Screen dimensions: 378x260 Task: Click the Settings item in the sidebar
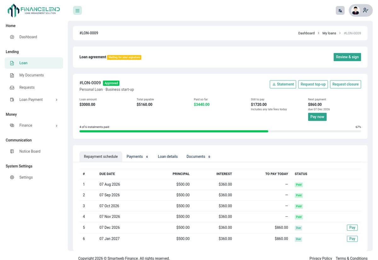tap(34, 177)
